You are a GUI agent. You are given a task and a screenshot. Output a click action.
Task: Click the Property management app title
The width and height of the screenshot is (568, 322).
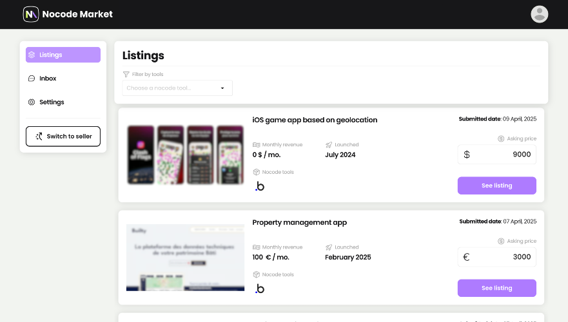[x=300, y=223]
